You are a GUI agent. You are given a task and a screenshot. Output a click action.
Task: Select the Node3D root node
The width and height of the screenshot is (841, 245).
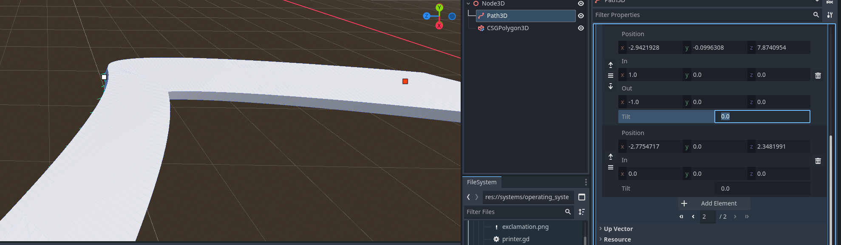click(x=493, y=3)
